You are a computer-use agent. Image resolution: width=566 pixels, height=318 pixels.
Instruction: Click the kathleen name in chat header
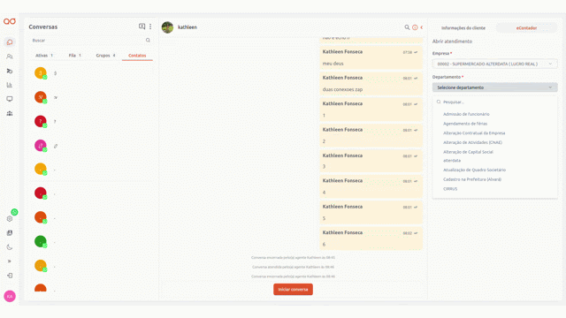click(x=187, y=27)
